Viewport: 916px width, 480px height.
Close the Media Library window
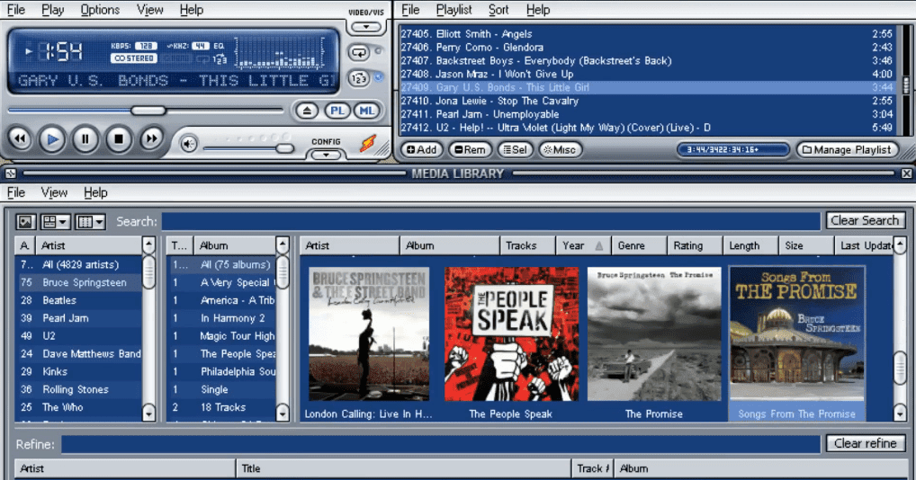point(906,173)
